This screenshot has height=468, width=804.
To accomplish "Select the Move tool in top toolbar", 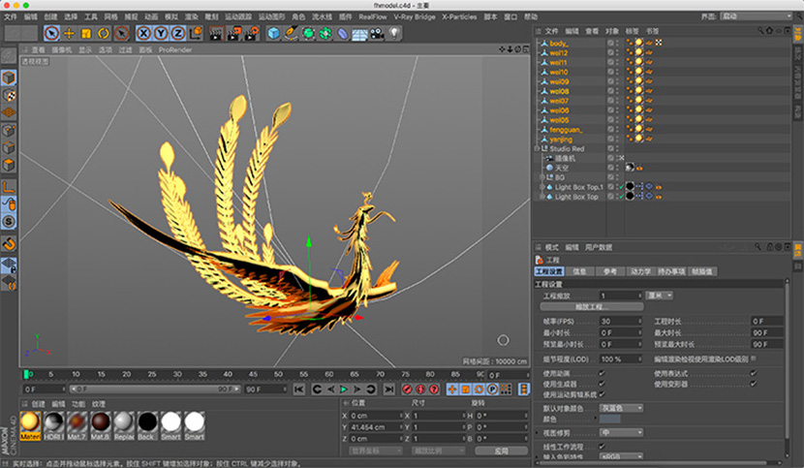I will [68, 33].
